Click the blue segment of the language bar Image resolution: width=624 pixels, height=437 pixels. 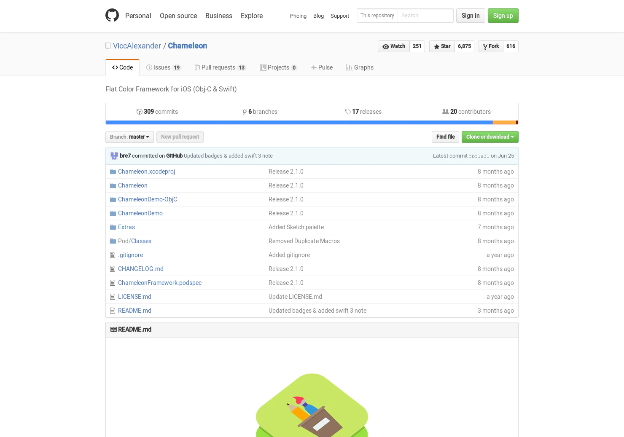pyautogui.click(x=299, y=123)
